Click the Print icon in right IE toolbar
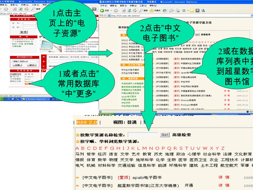This screenshot has height=190, width=253. [178, 11]
